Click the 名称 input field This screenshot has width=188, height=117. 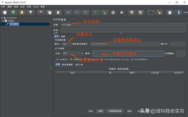124,25
